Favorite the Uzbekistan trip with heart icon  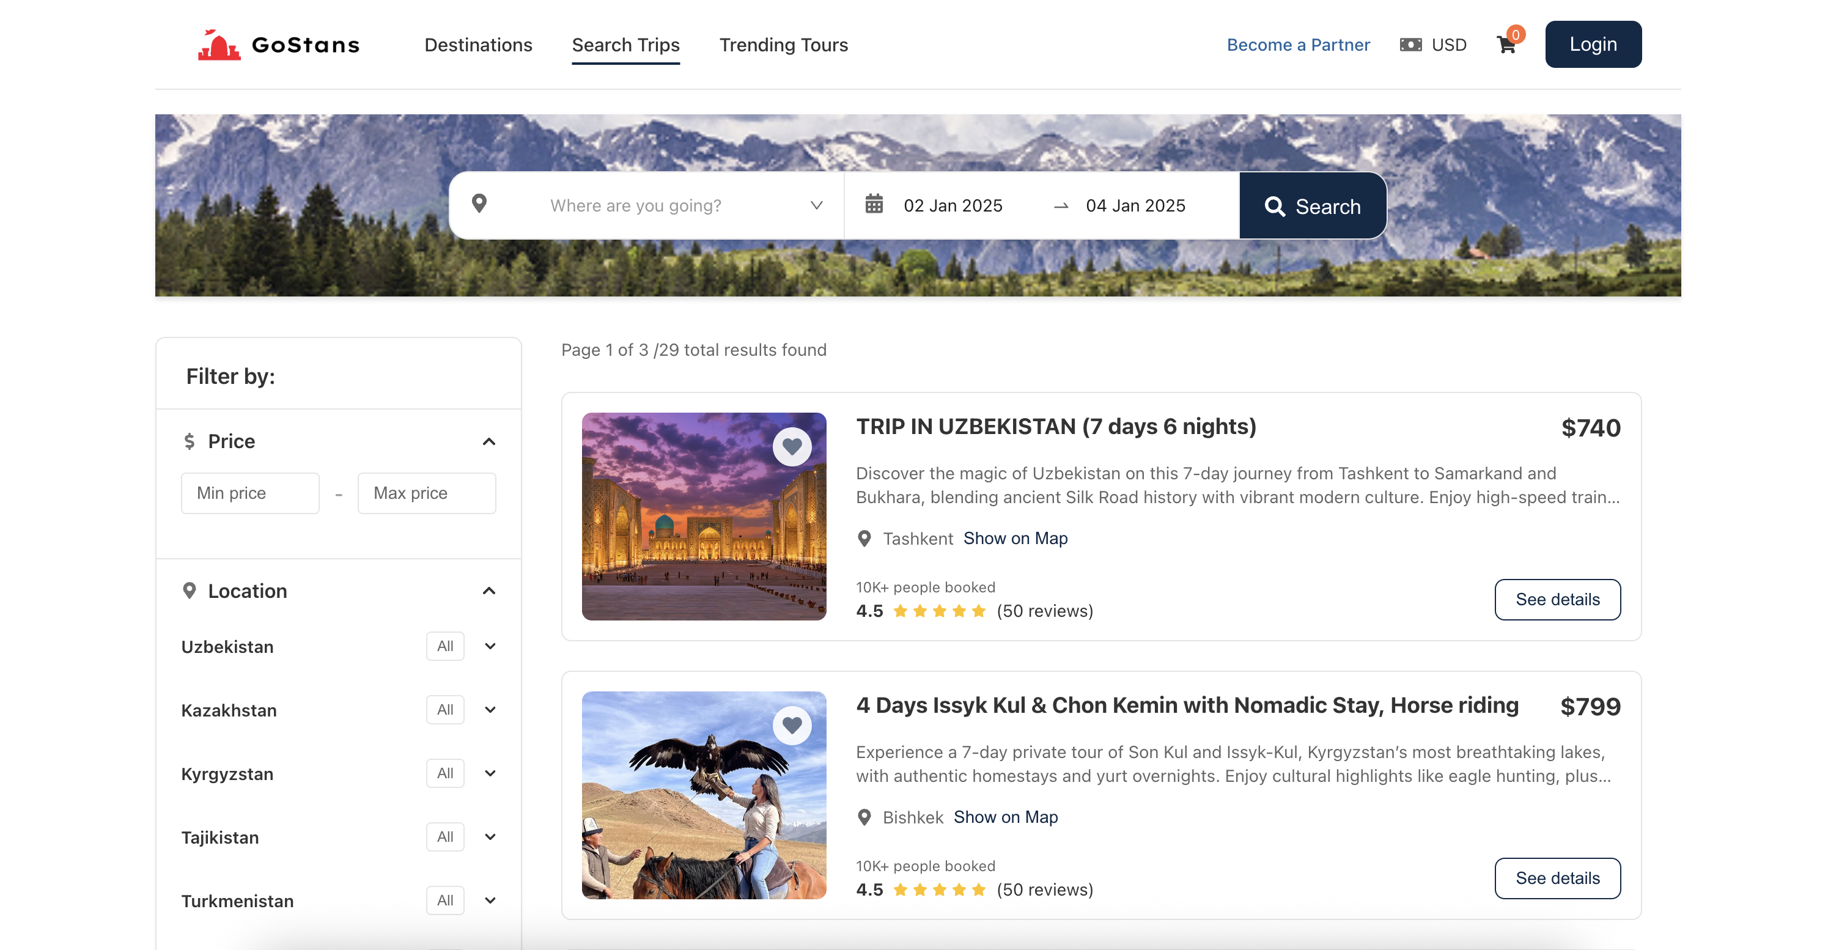tap(792, 447)
